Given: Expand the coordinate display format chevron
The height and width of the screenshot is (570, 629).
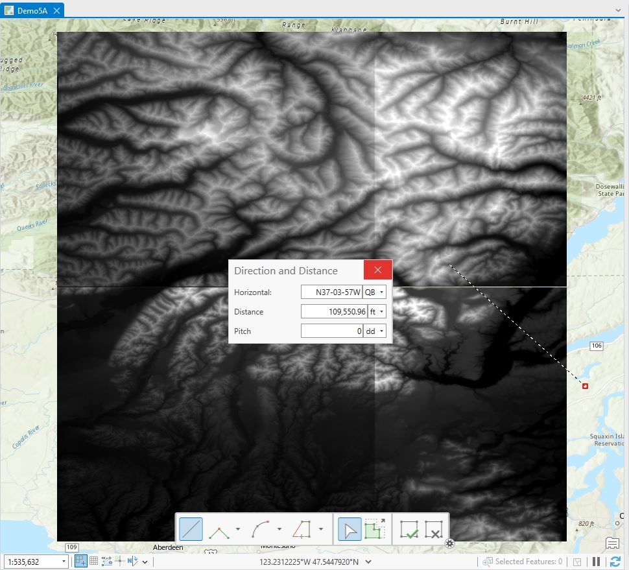Looking at the screenshot, I should click(368, 562).
